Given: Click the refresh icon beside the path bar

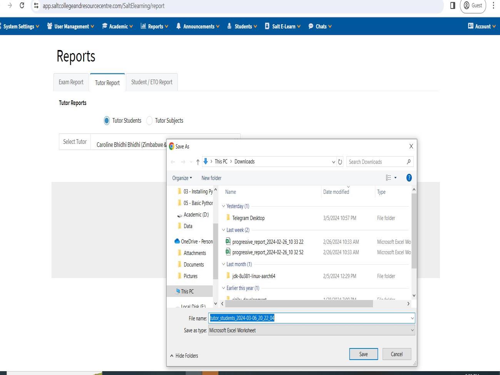Looking at the screenshot, I should coord(340,162).
